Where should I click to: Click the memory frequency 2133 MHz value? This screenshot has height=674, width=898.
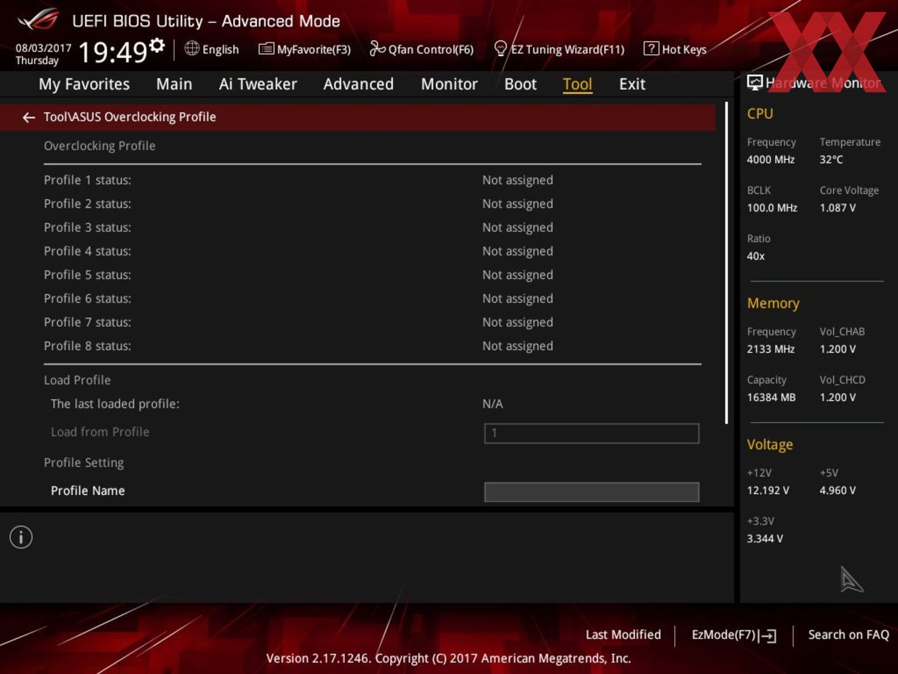click(x=771, y=349)
